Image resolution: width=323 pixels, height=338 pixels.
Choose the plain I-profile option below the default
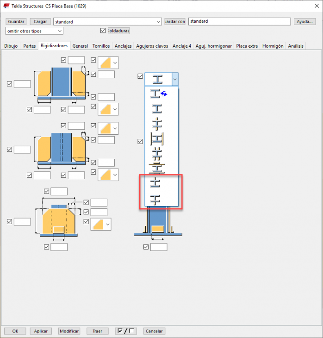pyautogui.click(x=157, y=109)
